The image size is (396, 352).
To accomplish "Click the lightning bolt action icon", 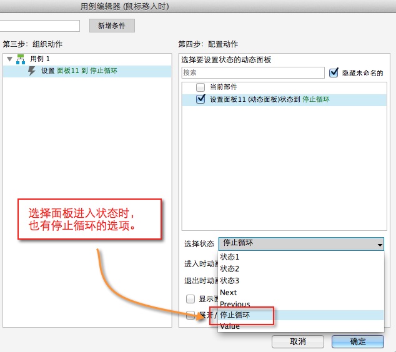I will click(x=32, y=71).
